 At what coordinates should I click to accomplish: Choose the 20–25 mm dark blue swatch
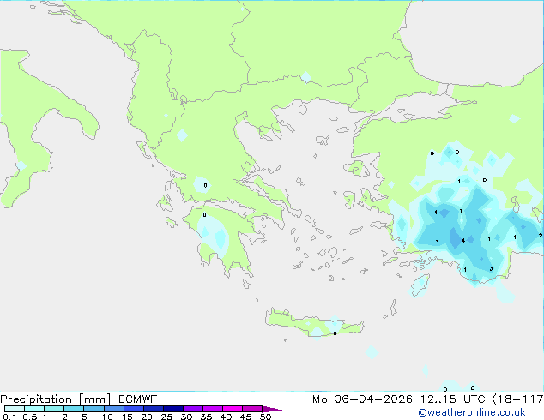(153, 409)
